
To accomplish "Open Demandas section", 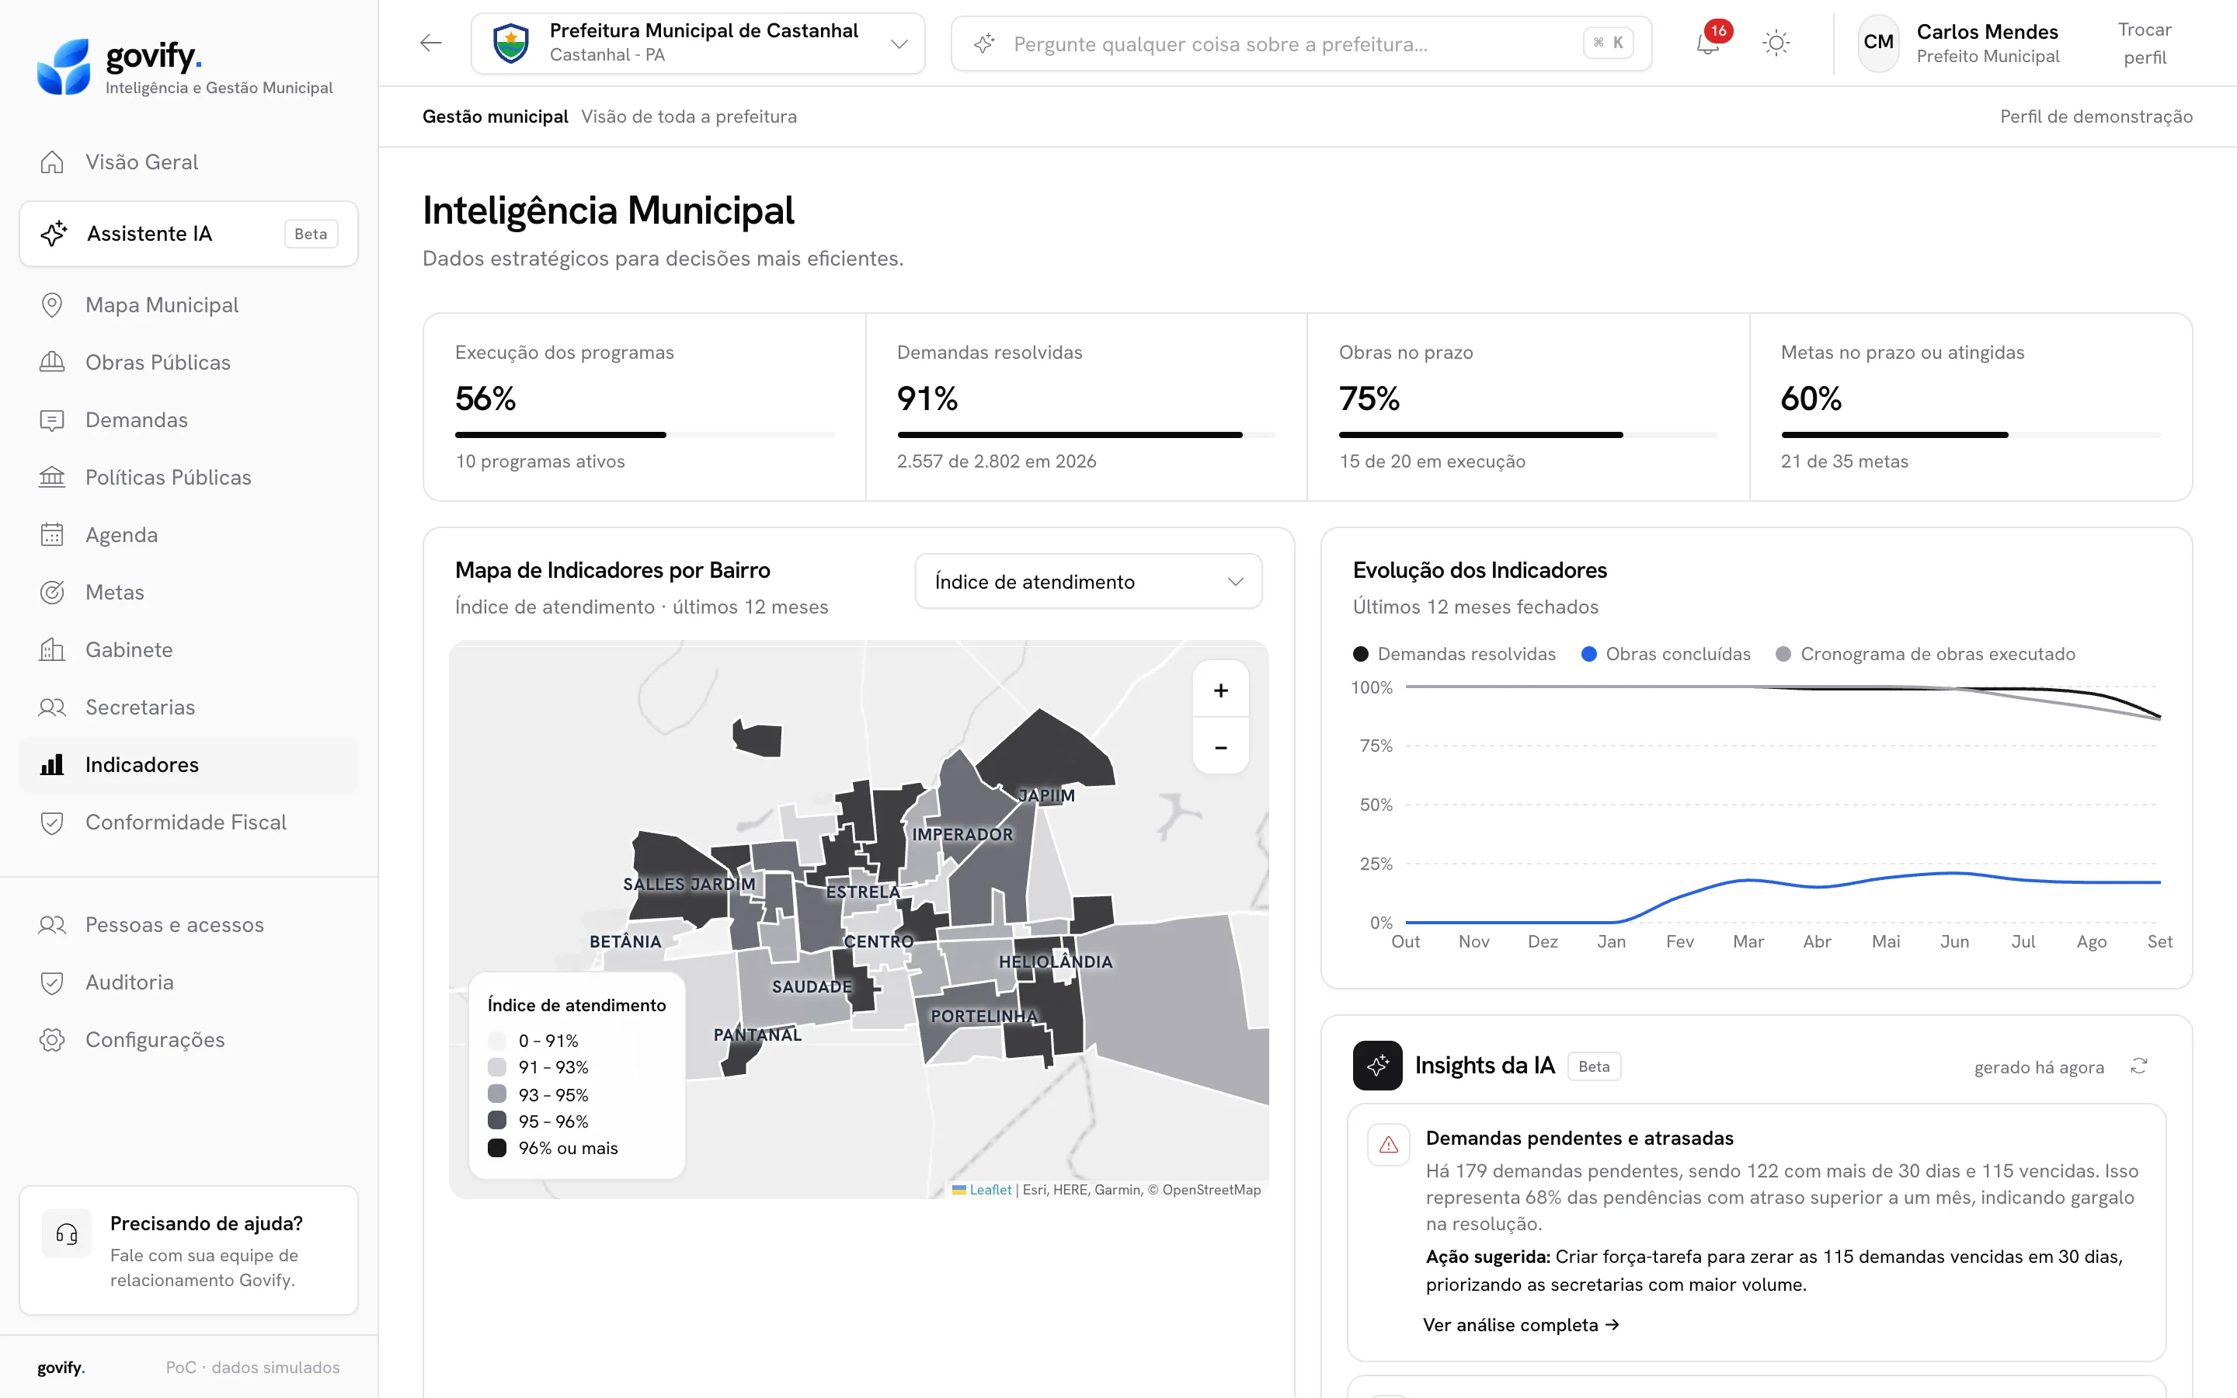I will tap(189, 419).
